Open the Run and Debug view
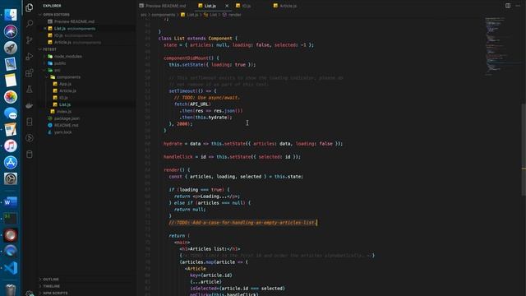 (x=30, y=57)
